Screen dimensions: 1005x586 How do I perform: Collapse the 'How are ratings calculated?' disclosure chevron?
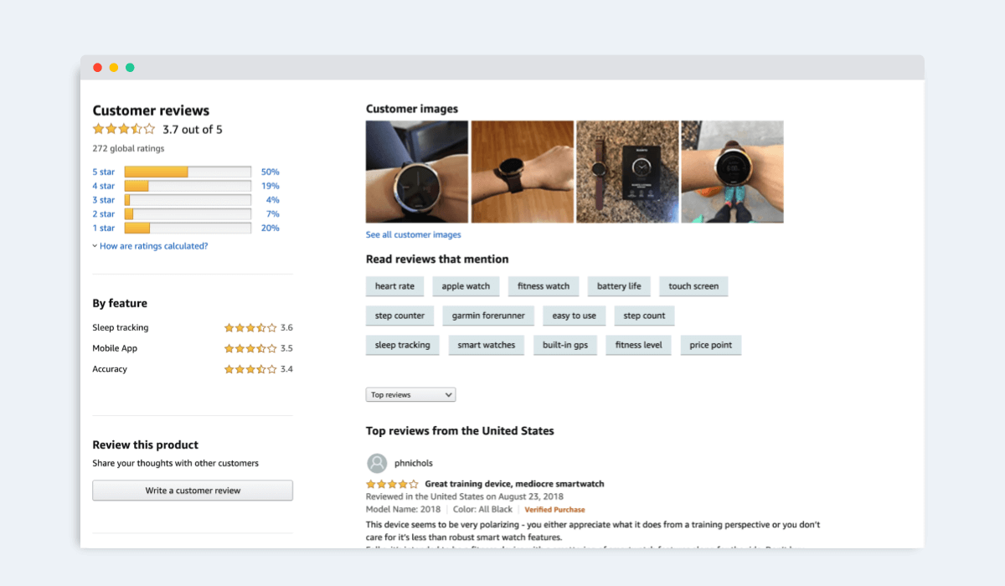click(95, 245)
